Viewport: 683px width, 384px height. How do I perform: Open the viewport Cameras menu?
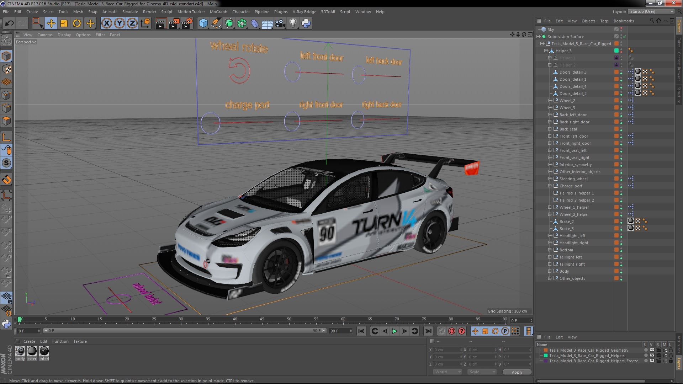(45, 35)
